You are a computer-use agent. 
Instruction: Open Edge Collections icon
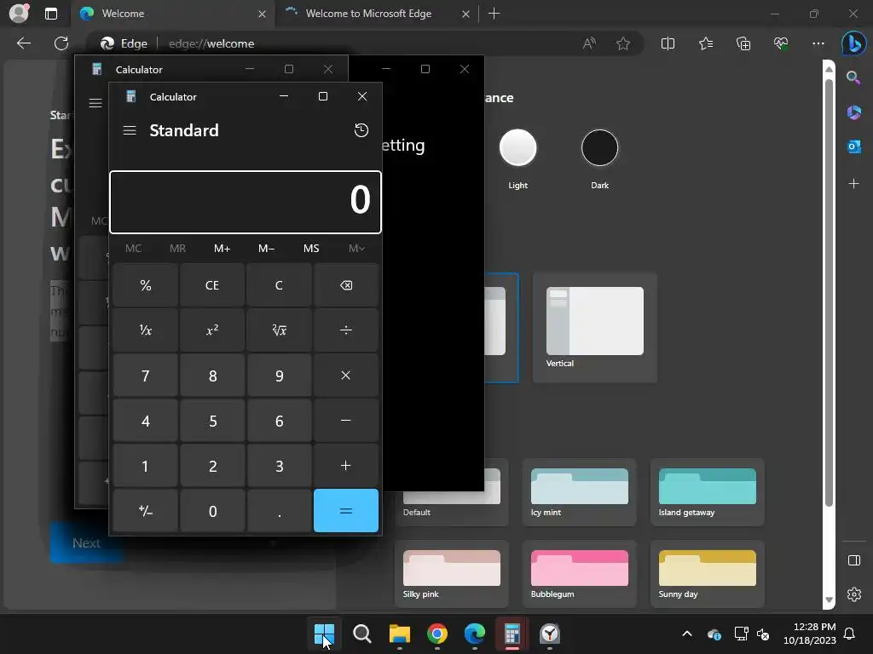(x=743, y=43)
